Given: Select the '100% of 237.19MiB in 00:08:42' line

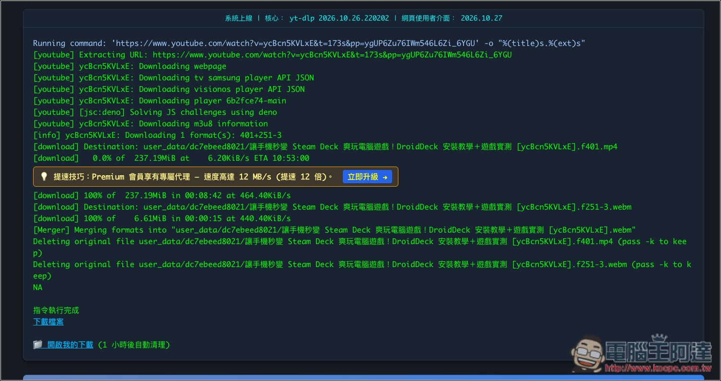Looking at the screenshot, I should [x=162, y=195].
